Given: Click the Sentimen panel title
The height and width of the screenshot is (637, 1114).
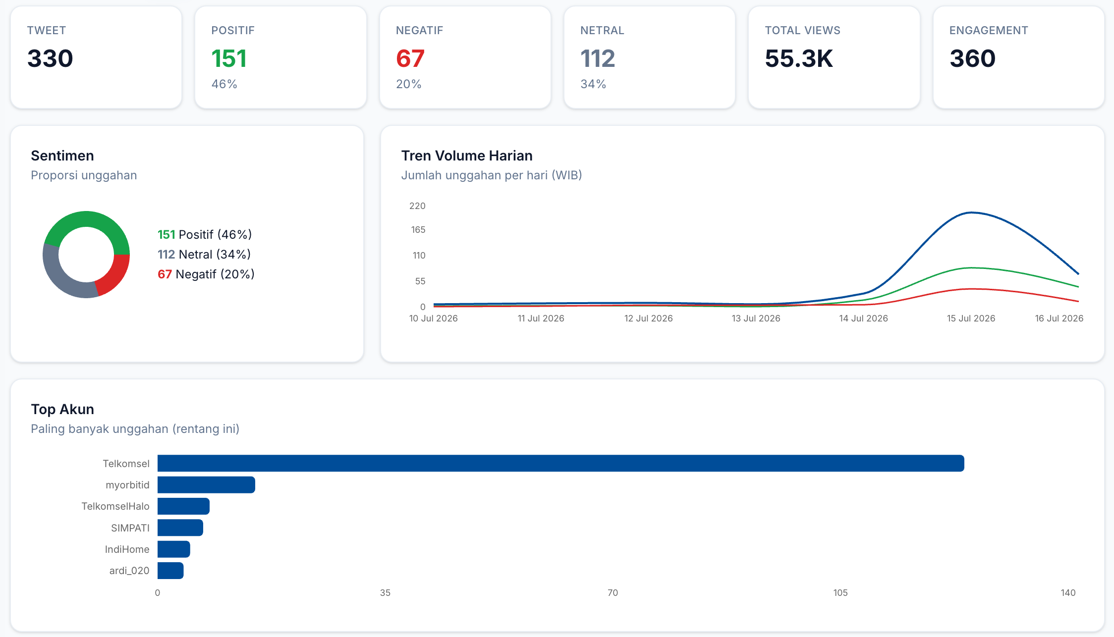Looking at the screenshot, I should point(62,156).
